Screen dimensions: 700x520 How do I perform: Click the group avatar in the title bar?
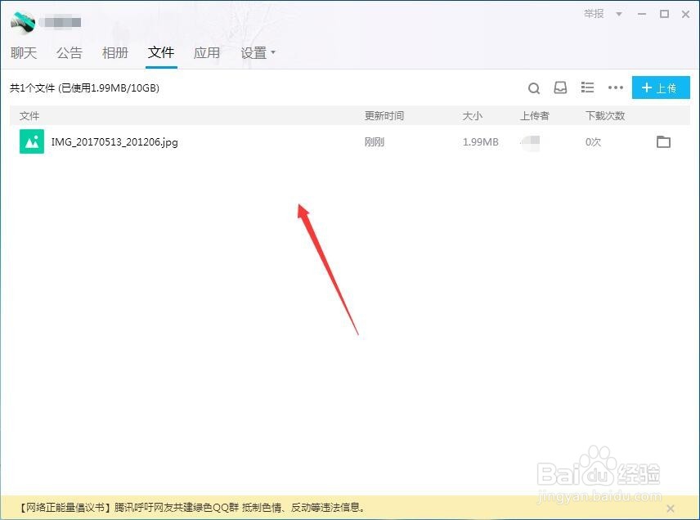click(x=25, y=21)
